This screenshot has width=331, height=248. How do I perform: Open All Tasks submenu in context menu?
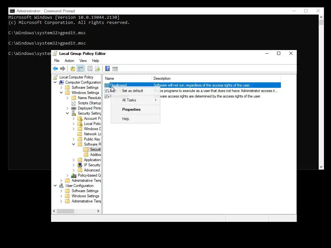tap(135, 100)
